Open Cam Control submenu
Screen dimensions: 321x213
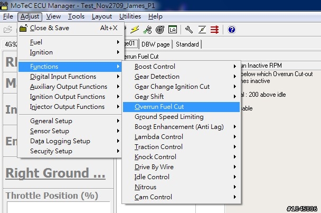[x=181, y=197]
